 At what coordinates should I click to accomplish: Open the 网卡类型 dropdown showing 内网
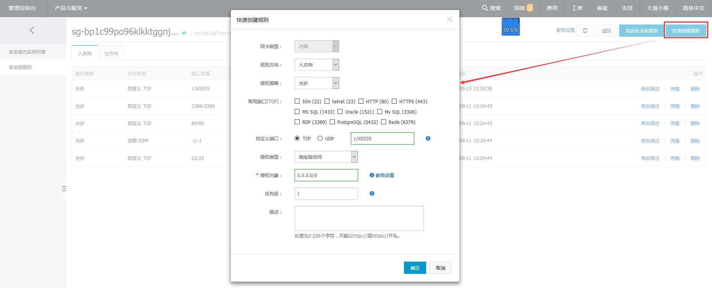coord(317,46)
